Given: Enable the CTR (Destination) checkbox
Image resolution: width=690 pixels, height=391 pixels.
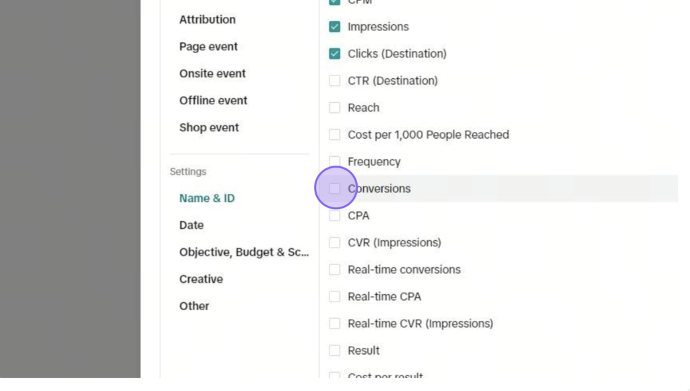Looking at the screenshot, I should click(x=334, y=81).
